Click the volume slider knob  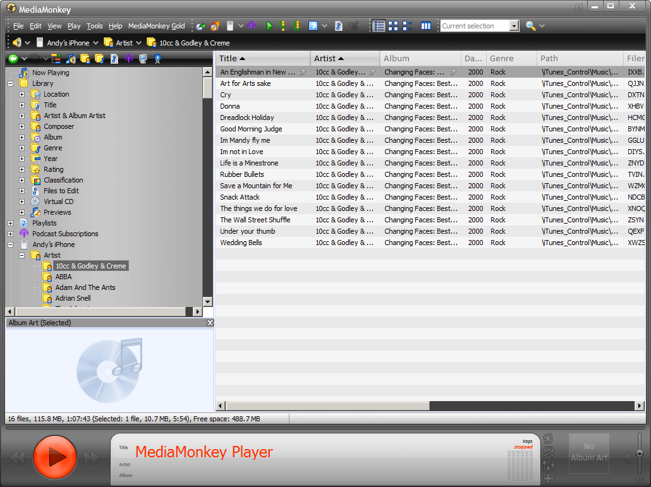tap(640, 454)
